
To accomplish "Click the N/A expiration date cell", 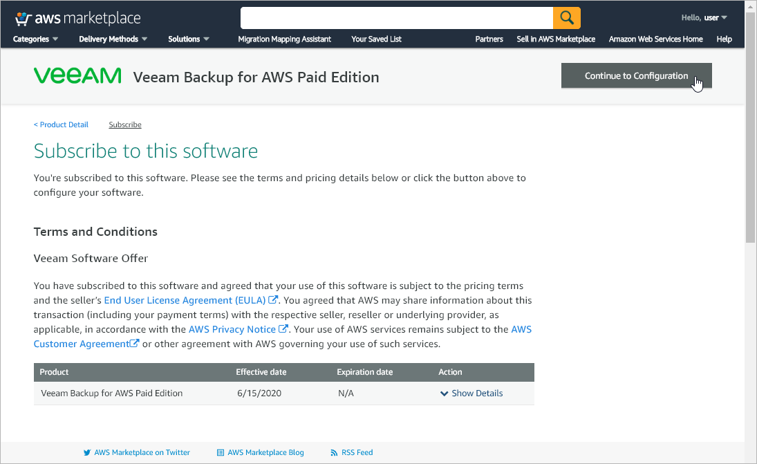I will 346,393.
